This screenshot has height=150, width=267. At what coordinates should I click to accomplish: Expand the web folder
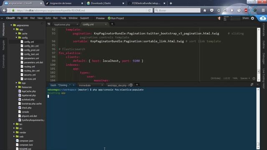[14, 136]
